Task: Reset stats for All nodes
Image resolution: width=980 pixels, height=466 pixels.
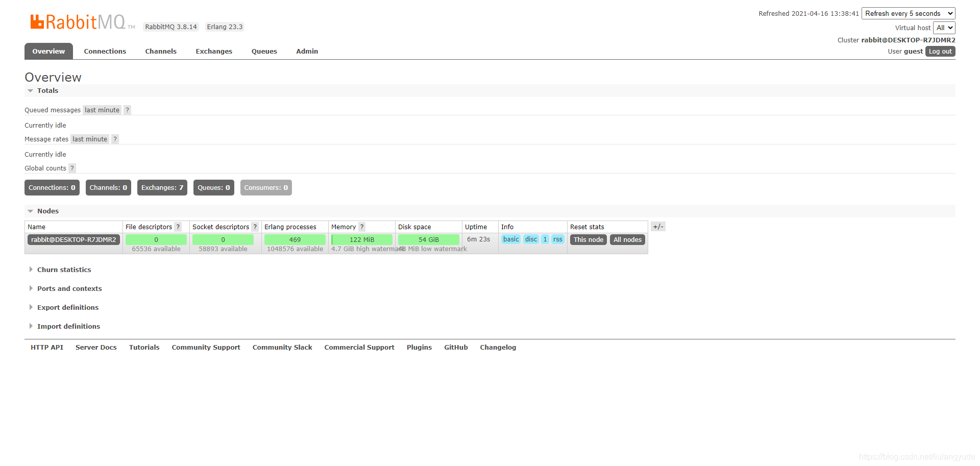Action: point(627,240)
